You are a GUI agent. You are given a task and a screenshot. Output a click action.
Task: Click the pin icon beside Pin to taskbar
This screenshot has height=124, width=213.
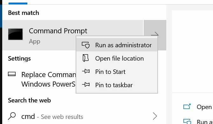pos(86,85)
